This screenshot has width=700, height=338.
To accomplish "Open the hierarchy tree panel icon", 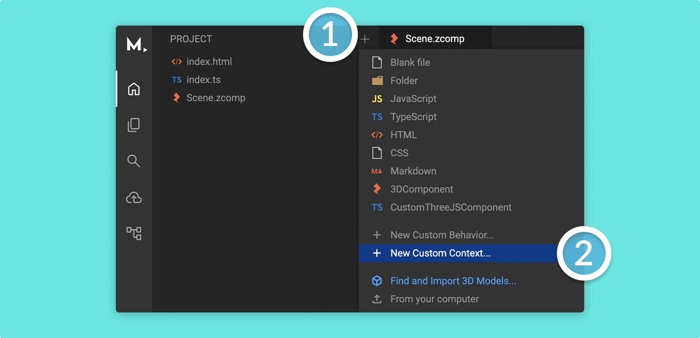I will coord(134,233).
